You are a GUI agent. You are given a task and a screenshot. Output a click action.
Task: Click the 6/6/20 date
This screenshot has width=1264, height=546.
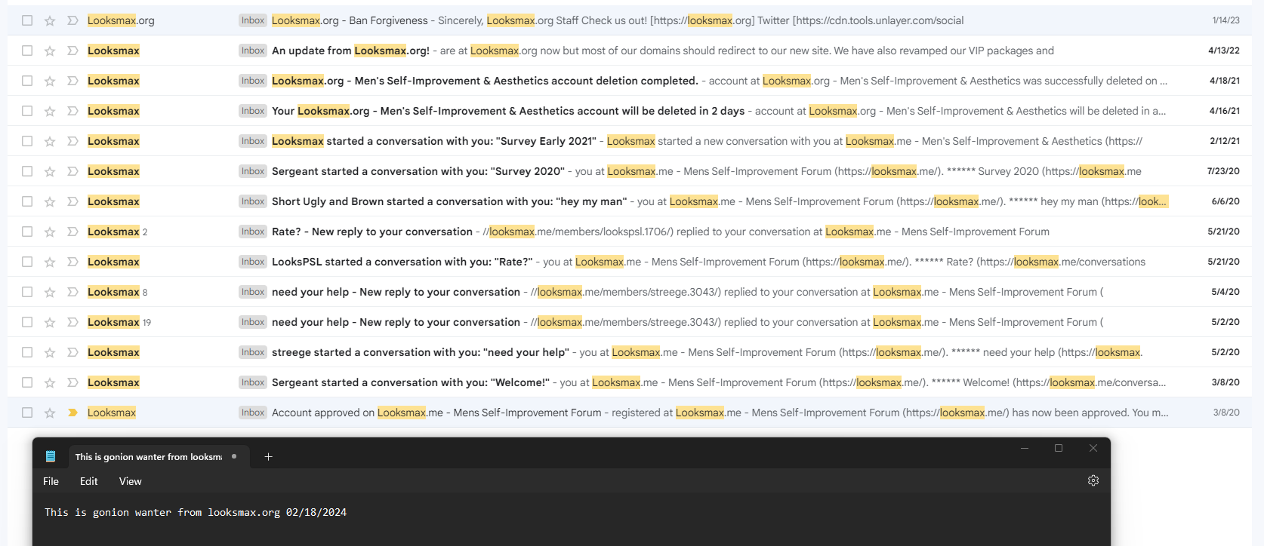1225,201
